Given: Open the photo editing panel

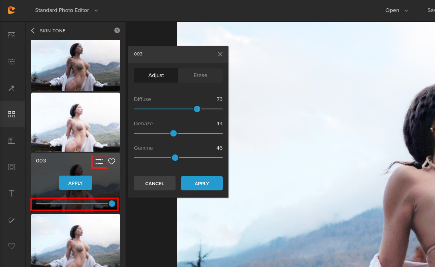Looking at the screenshot, I should coord(12,35).
